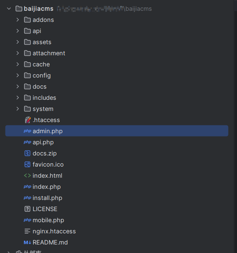Click the HTML brackets icon of index.html

click(27, 175)
